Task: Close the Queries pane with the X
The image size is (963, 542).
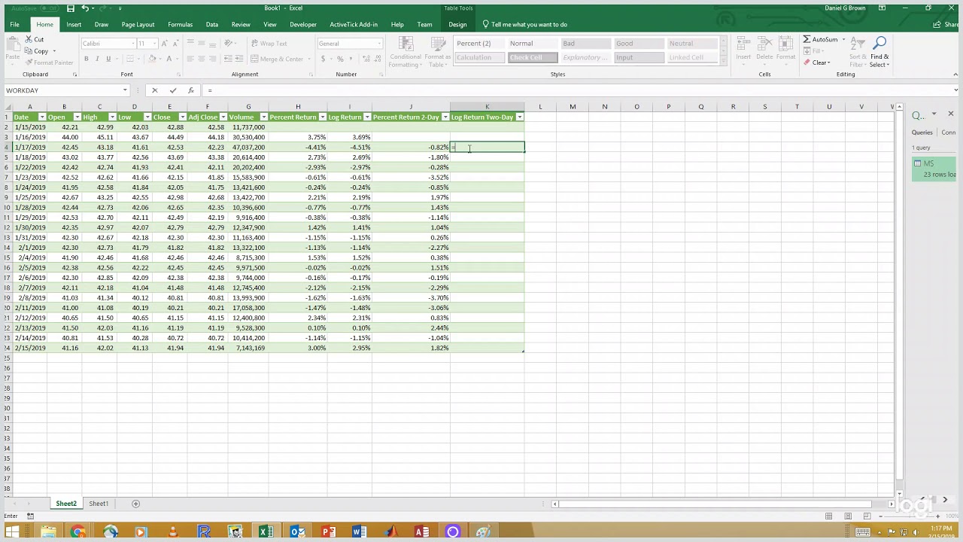Action: 951,114
